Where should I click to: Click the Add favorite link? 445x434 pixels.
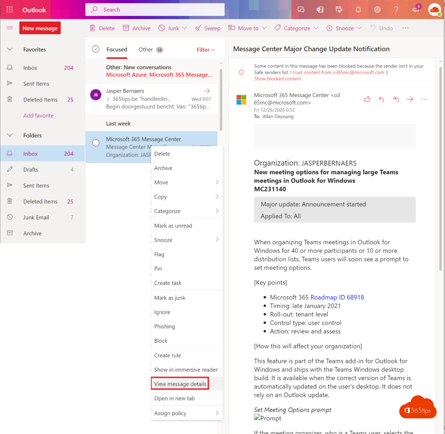pyautogui.click(x=38, y=115)
